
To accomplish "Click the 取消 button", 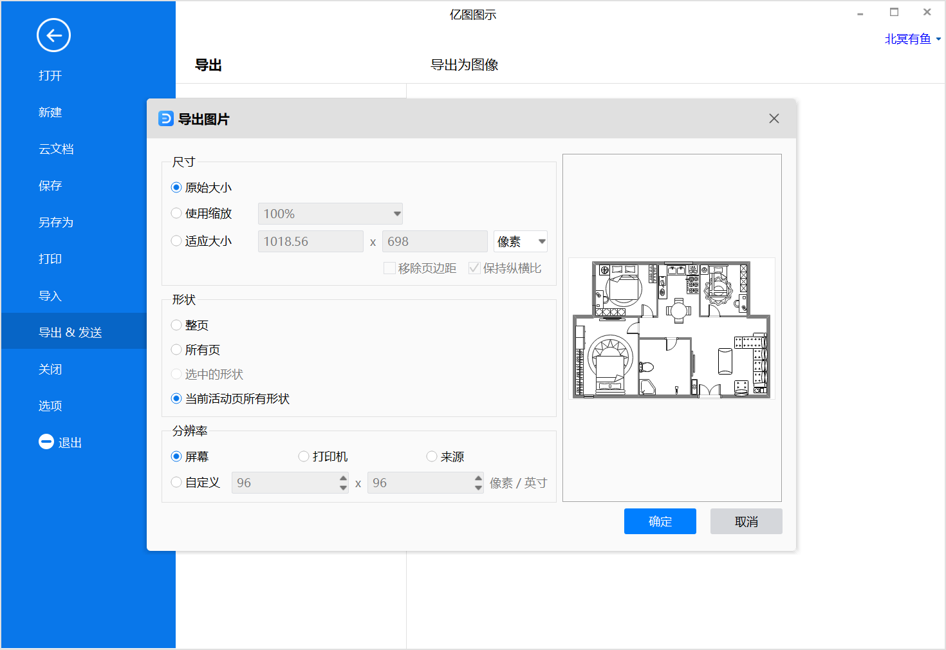I will (747, 521).
